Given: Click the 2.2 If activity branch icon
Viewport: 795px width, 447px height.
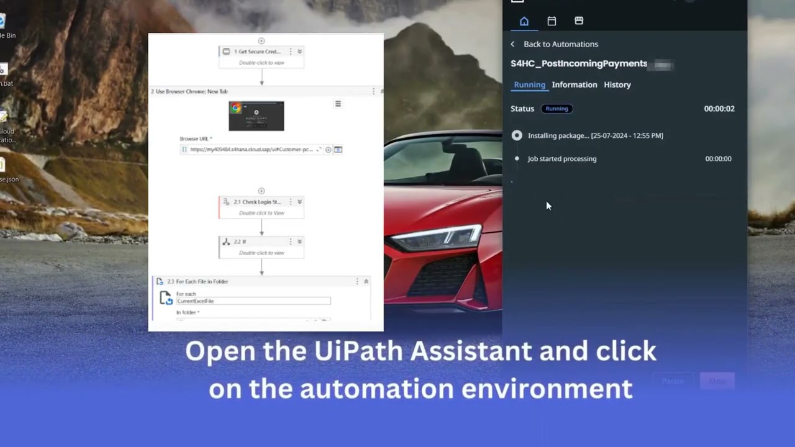Looking at the screenshot, I should (x=226, y=242).
